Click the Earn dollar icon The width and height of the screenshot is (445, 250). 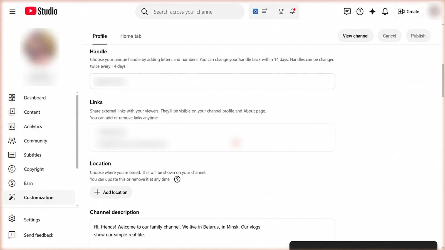[x=12, y=183]
